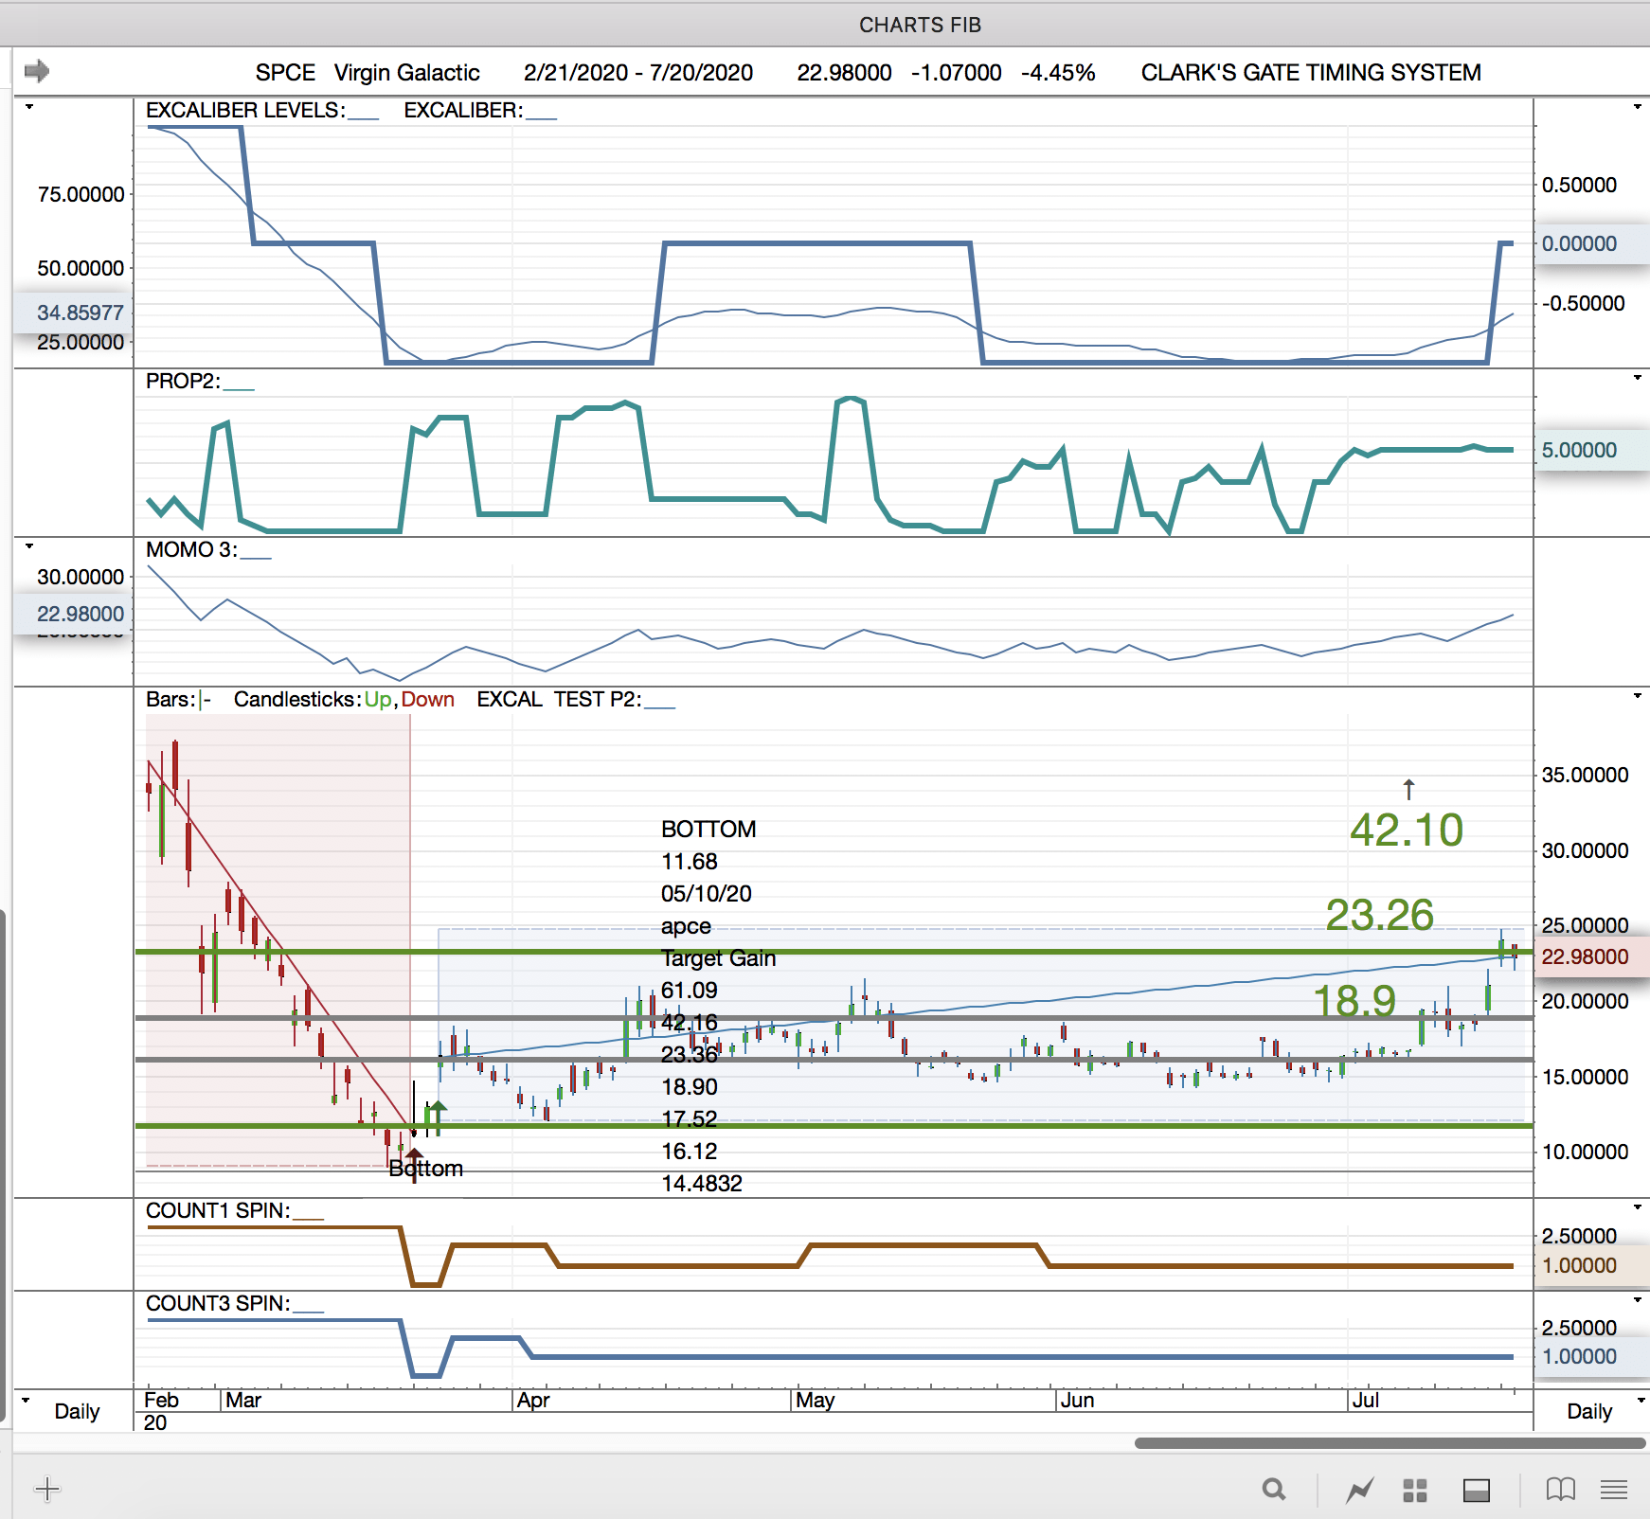This screenshot has height=1519, width=1650.
Task: Click the EXCAL TEST P2 label
Action: [x=576, y=700]
